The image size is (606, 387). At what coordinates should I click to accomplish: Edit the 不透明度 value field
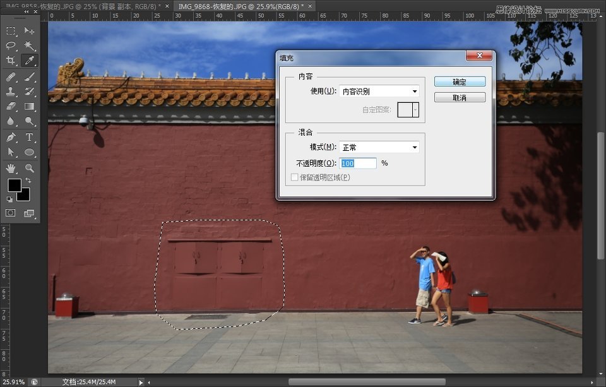(x=357, y=163)
